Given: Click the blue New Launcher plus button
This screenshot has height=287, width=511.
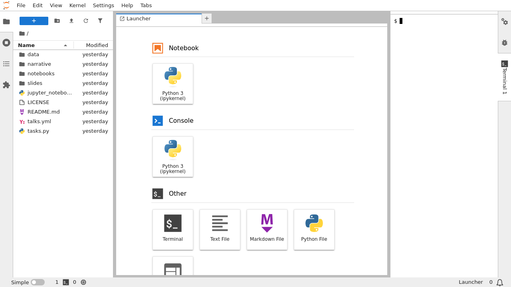Looking at the screenshot, I should (34, 21).
